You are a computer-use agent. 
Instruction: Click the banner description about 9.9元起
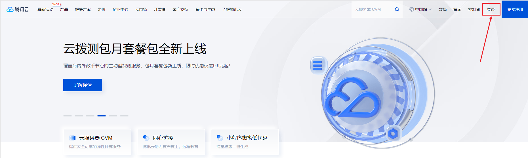[x=147, y=66]
